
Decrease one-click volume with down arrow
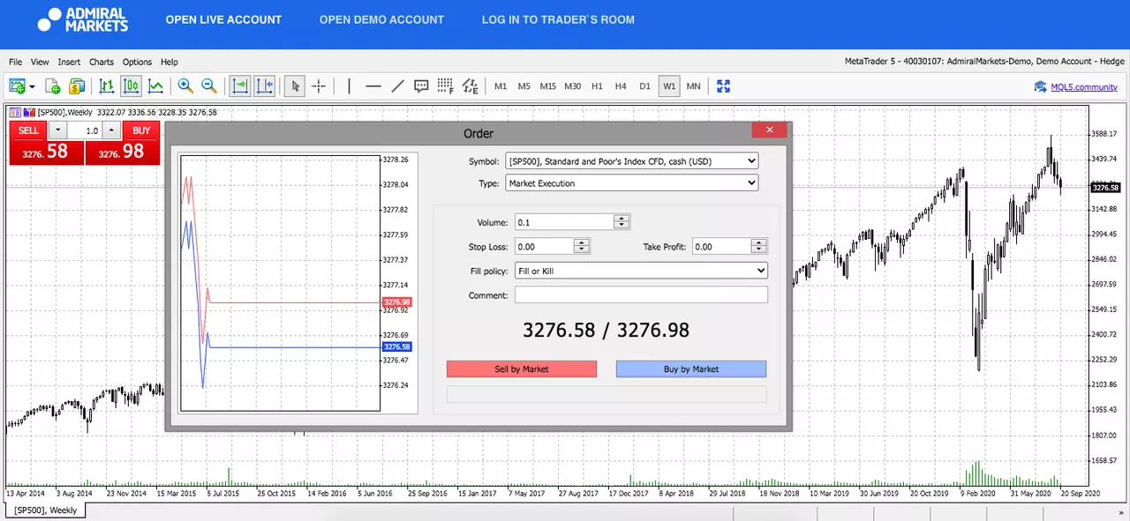[x=57, y=130]
